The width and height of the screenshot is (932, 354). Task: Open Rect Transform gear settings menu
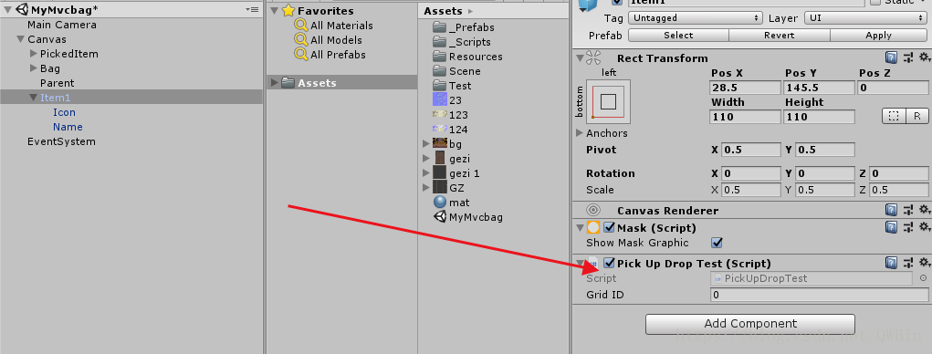pyautogui.click(x=925, y=57)
